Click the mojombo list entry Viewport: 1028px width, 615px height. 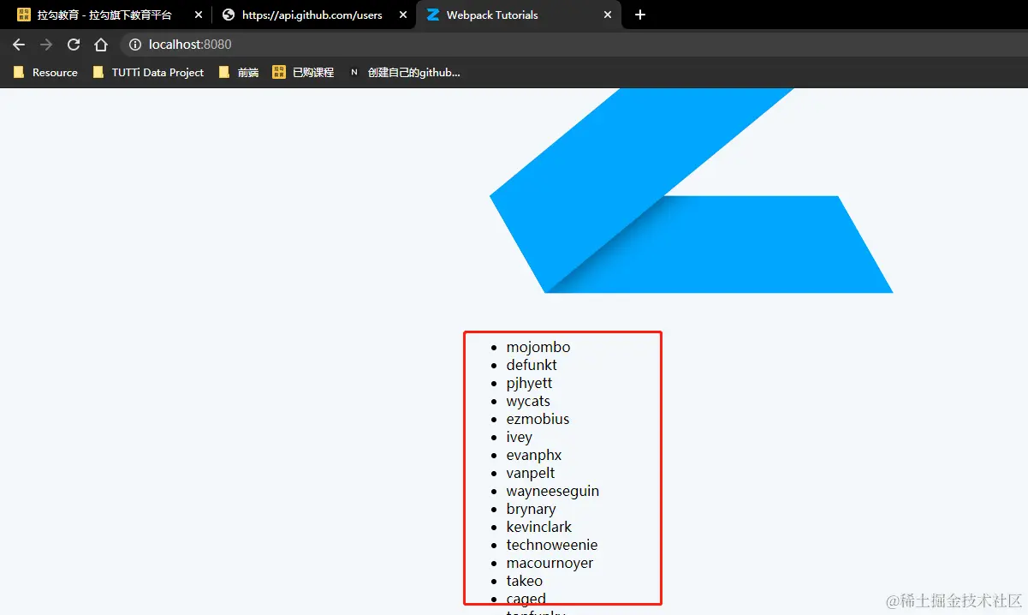coord(538,347)
